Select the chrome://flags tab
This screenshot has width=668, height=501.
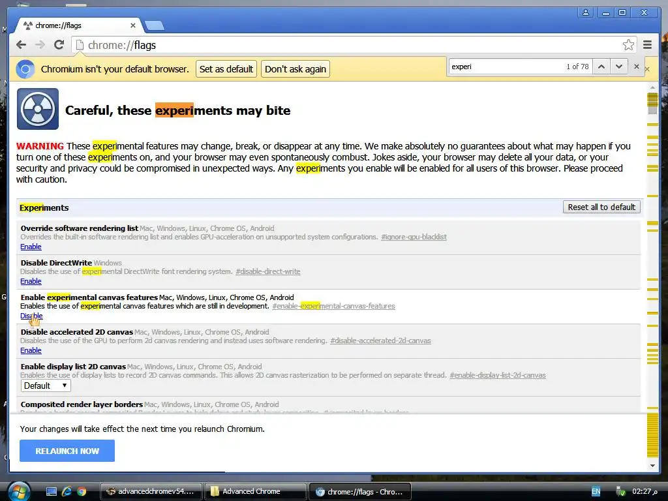point(79,25)
